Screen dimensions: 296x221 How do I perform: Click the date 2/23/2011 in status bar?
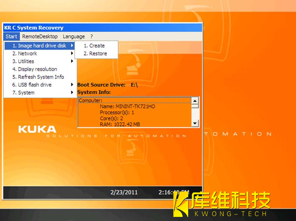click(124, 193)
